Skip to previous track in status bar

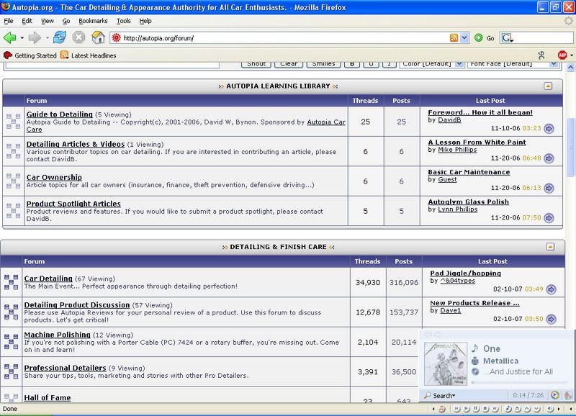[457, 409]
